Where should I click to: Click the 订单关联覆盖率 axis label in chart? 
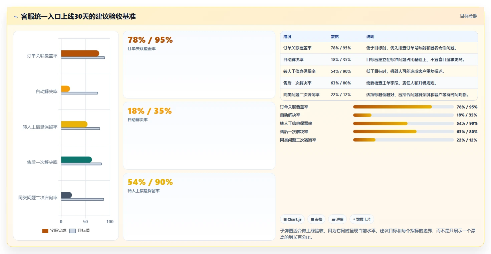[42, 56]
